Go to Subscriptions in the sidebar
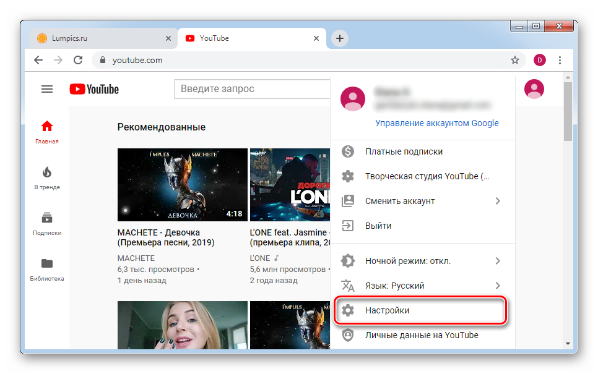The image size is (598, 374). click(47, 223)
